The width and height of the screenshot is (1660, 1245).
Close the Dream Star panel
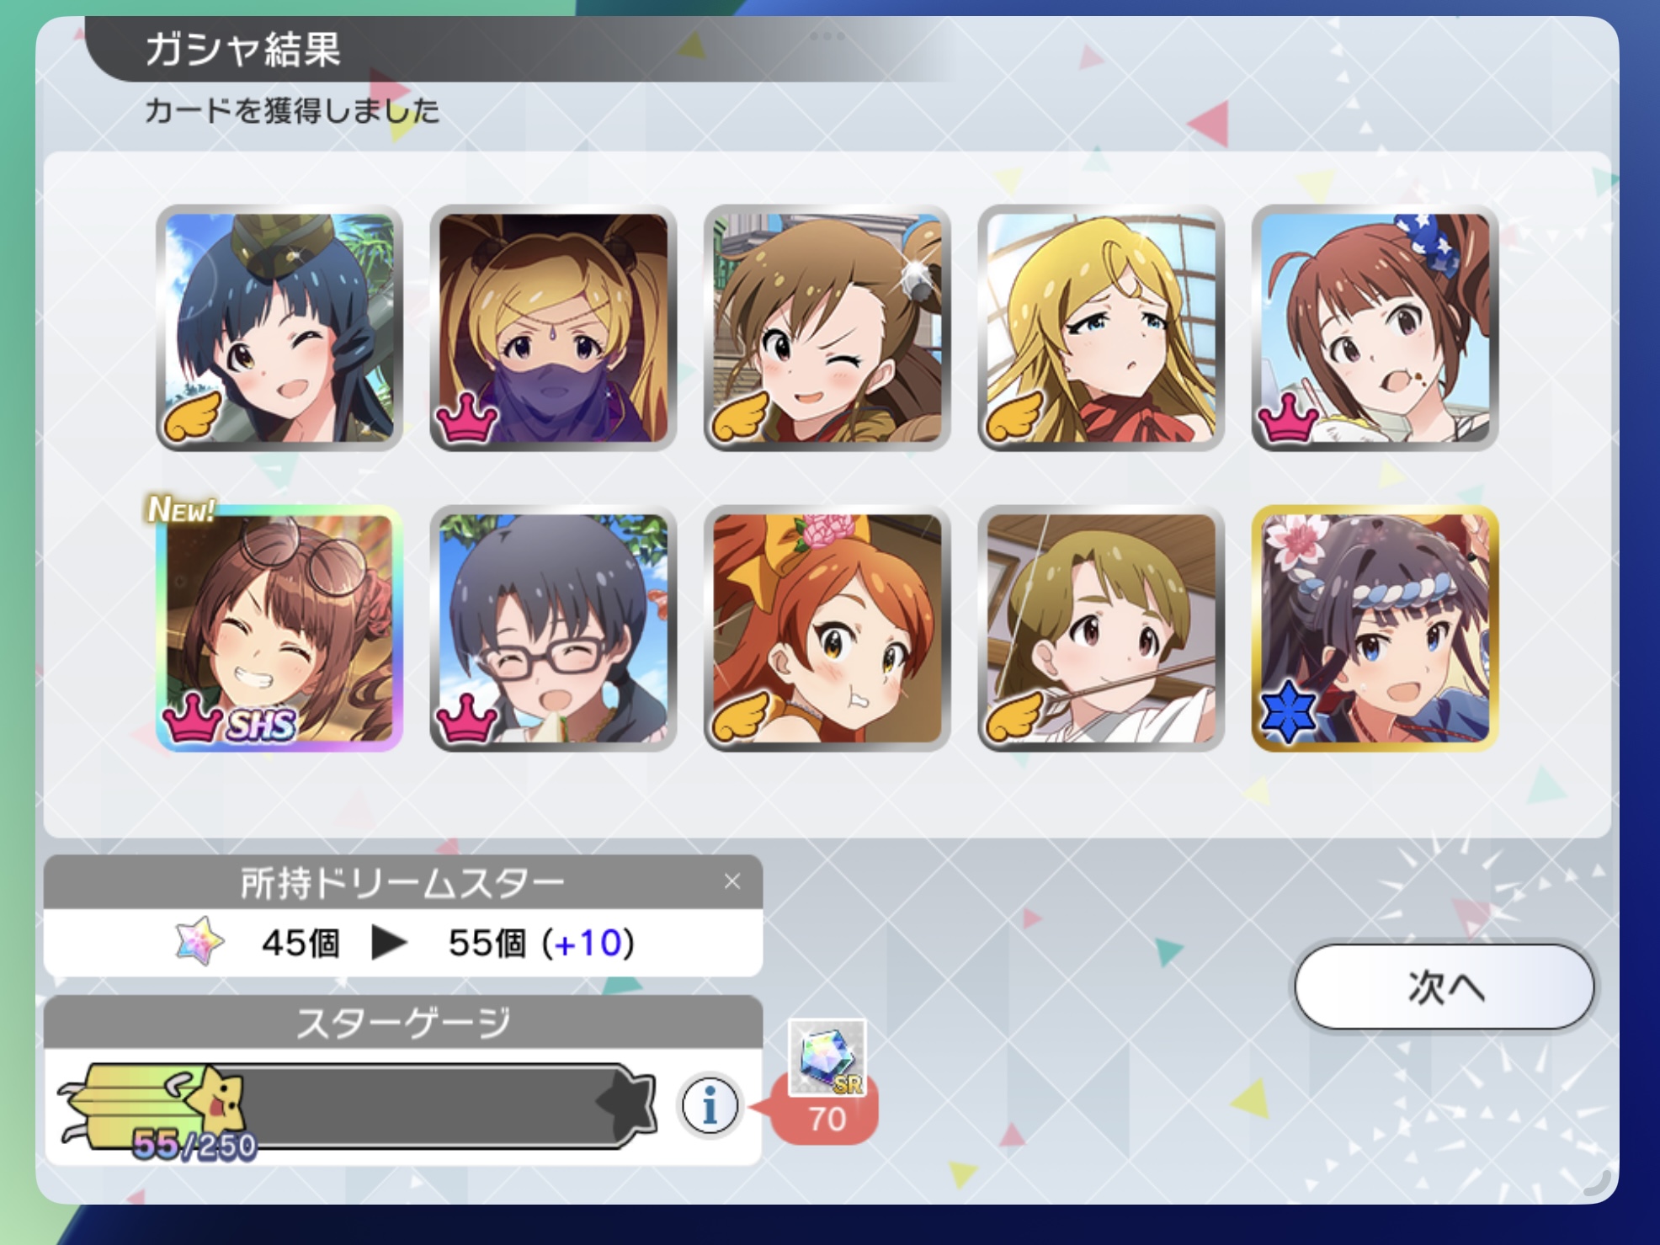click(x=732, y=881)
